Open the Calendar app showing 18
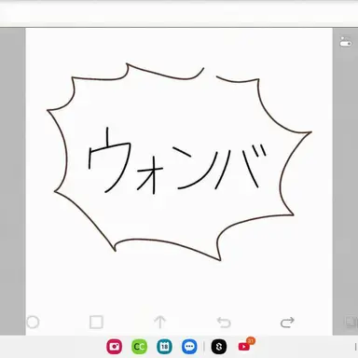This screenshot has width=358, height=358. tap(164, 347)
